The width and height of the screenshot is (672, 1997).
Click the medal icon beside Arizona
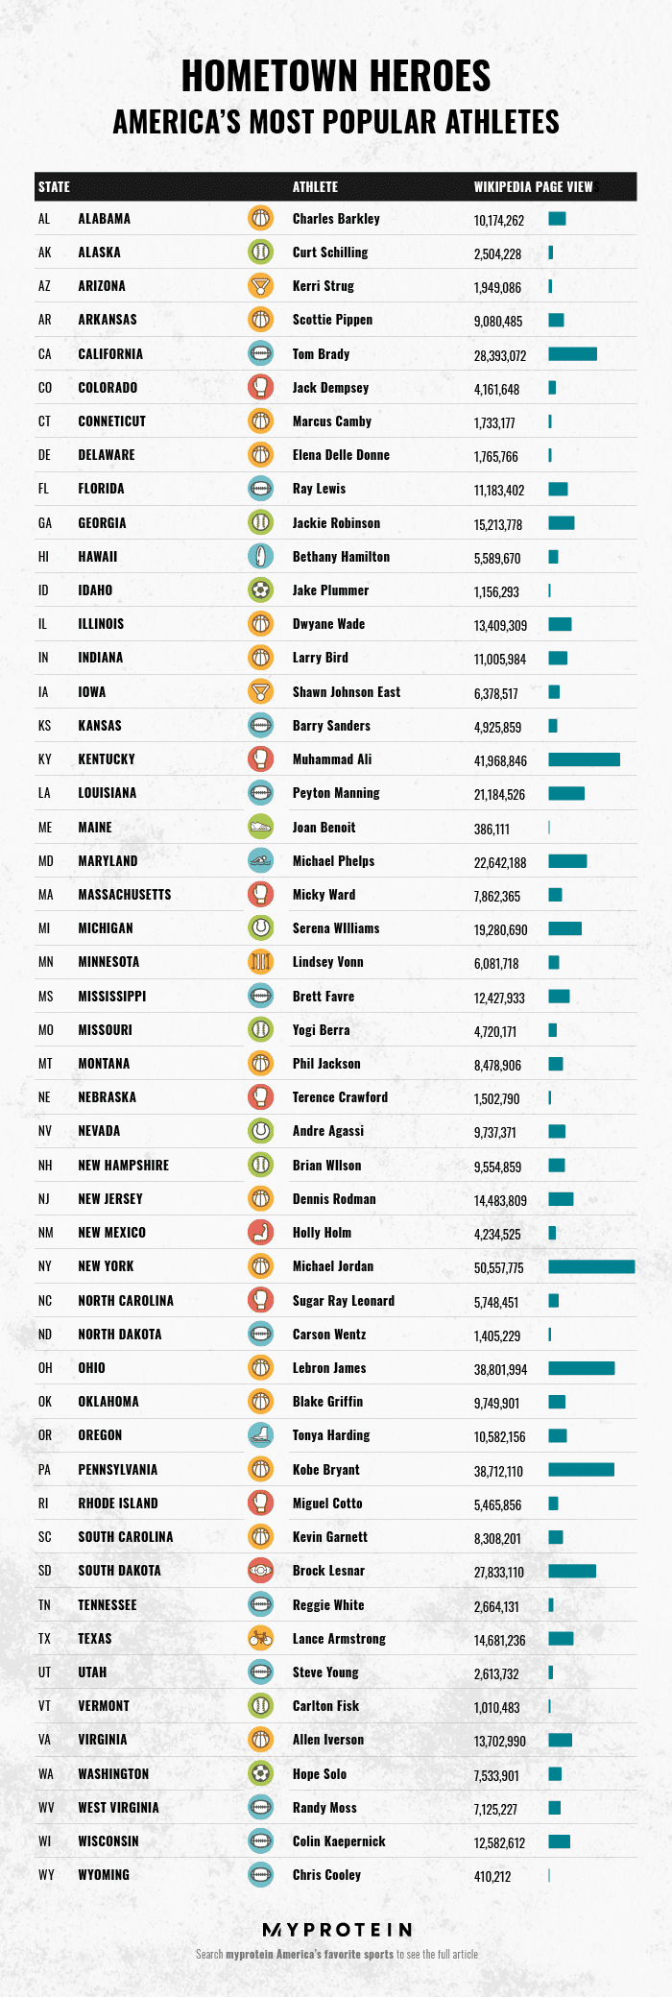click(x=260, y=285)
